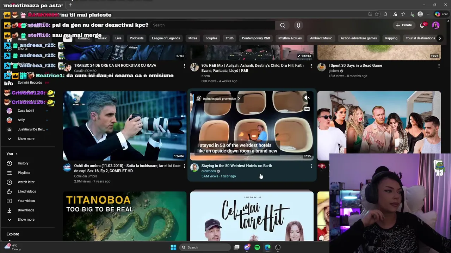This screenshot has height=253, width=451.
Task: Open options for Ochii din umbra video
Action: pos(184,166)
